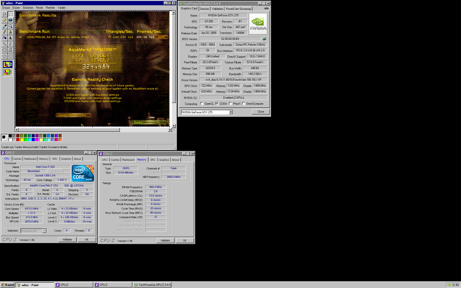Click OK in the left CPU-Z window
The height and width of the screenshot is (288, 461).
tap(87, 240)
